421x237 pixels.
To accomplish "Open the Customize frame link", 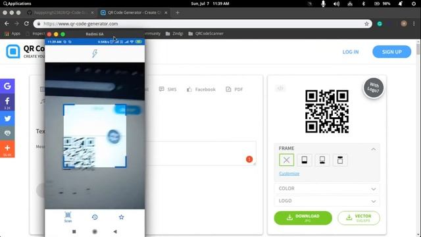I will click(289, 174).
